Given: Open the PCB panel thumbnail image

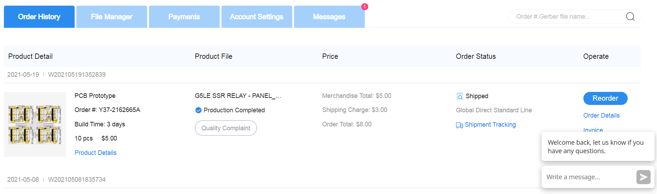Looking at the screenshot, I should (x=35, y=124).
